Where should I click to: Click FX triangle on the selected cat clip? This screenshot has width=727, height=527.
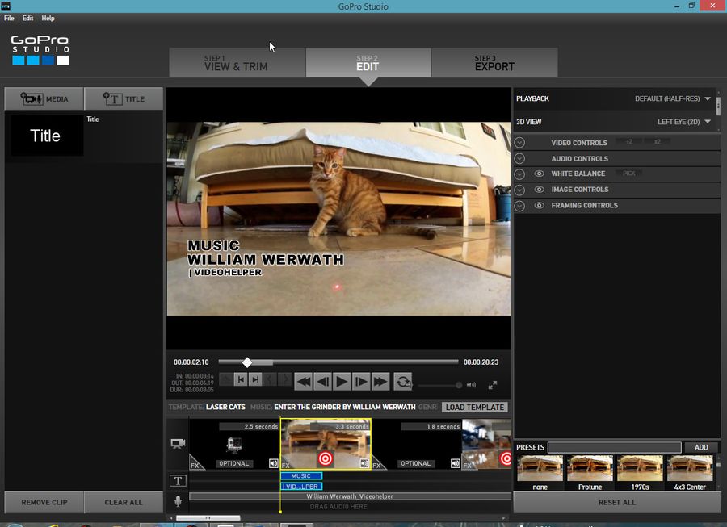click(x=286, y=465)
